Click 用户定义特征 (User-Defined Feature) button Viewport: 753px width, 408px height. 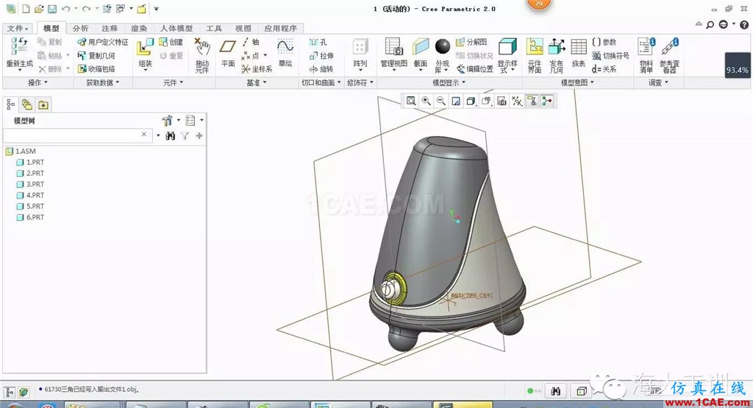pos(103,42)
